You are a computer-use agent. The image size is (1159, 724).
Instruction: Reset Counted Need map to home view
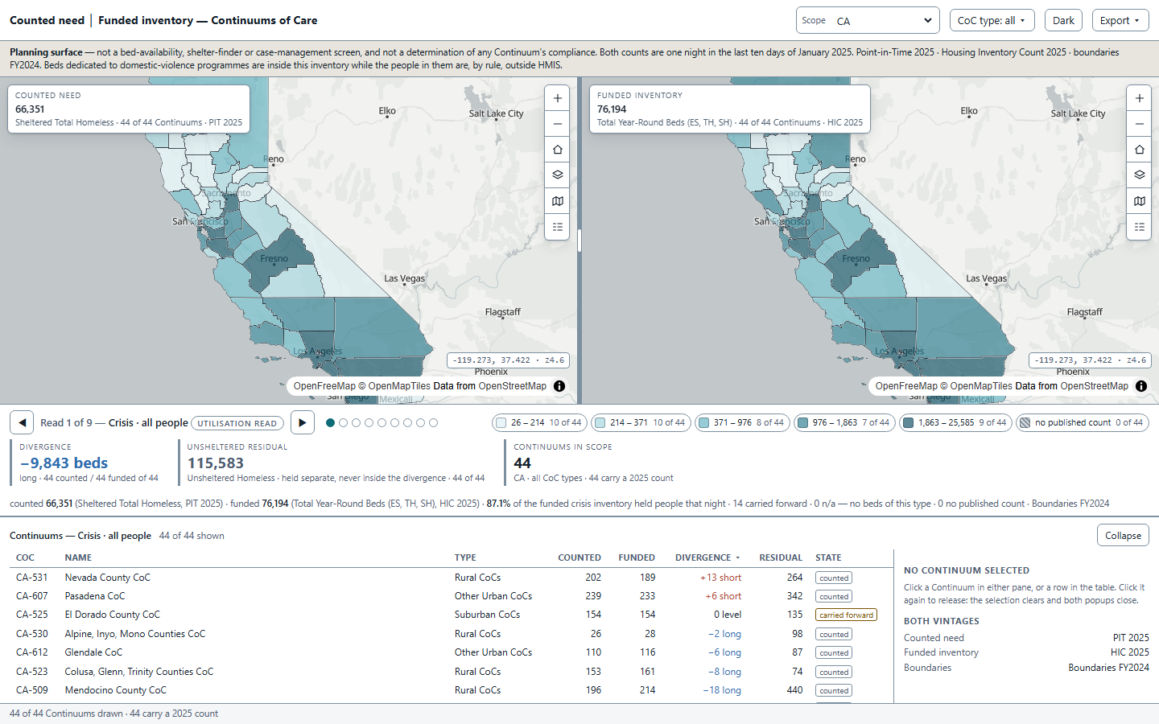click(x=557, y=150)
